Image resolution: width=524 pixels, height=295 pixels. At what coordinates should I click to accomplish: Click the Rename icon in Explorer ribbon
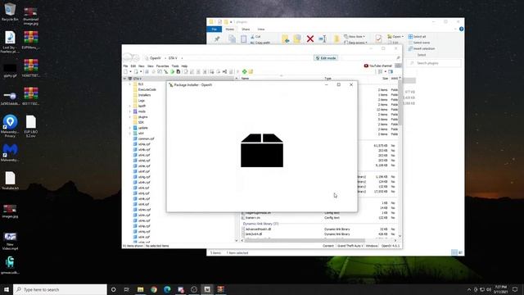[323, 39]
